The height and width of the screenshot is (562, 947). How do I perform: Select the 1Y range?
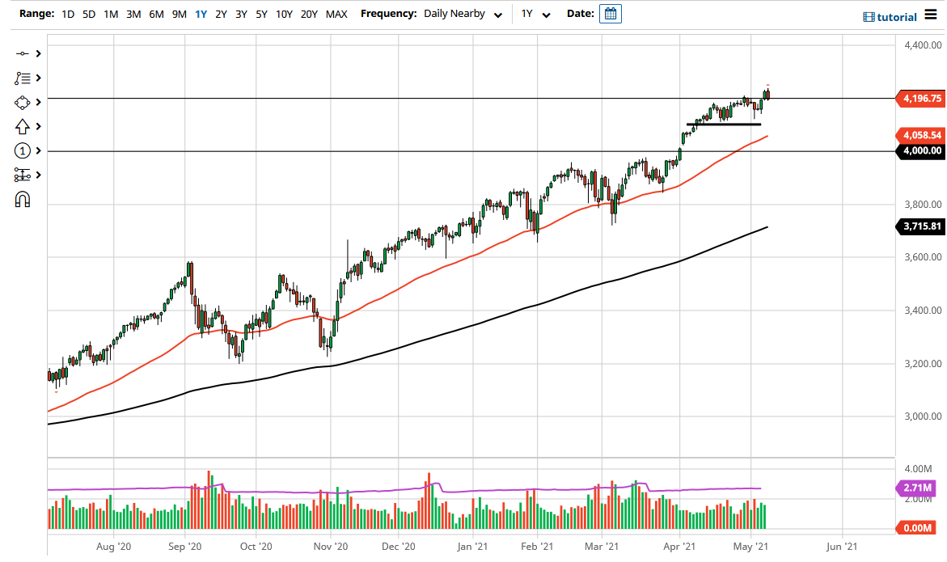click(x=201, y=14)
